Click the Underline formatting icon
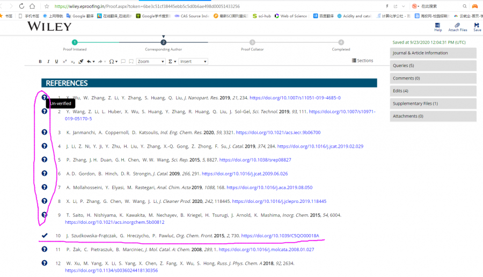 click(56, 62)
